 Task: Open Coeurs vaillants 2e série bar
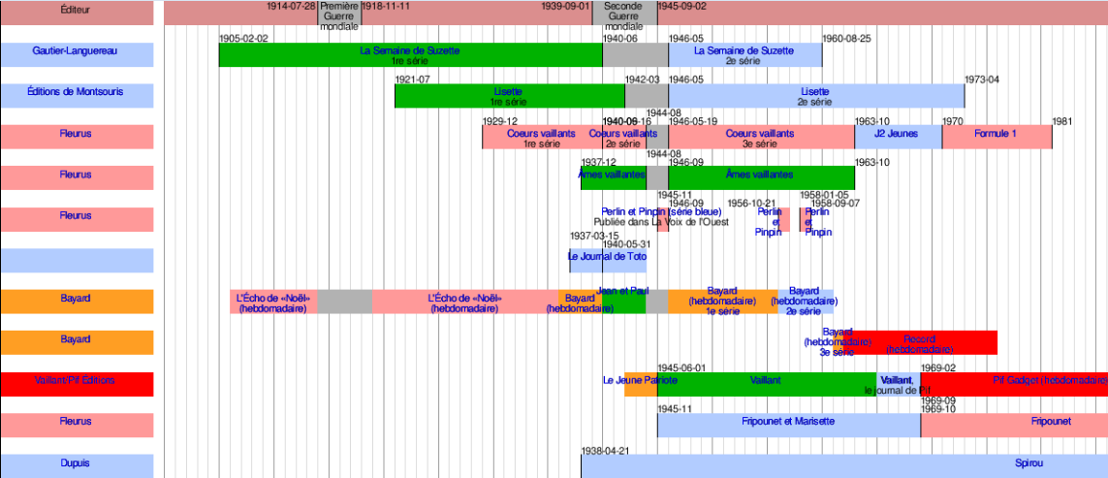point(624,137)
